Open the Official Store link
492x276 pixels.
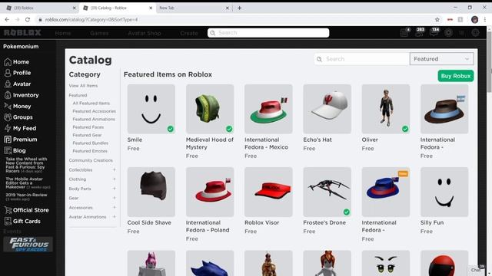click(x=26, y=210)
